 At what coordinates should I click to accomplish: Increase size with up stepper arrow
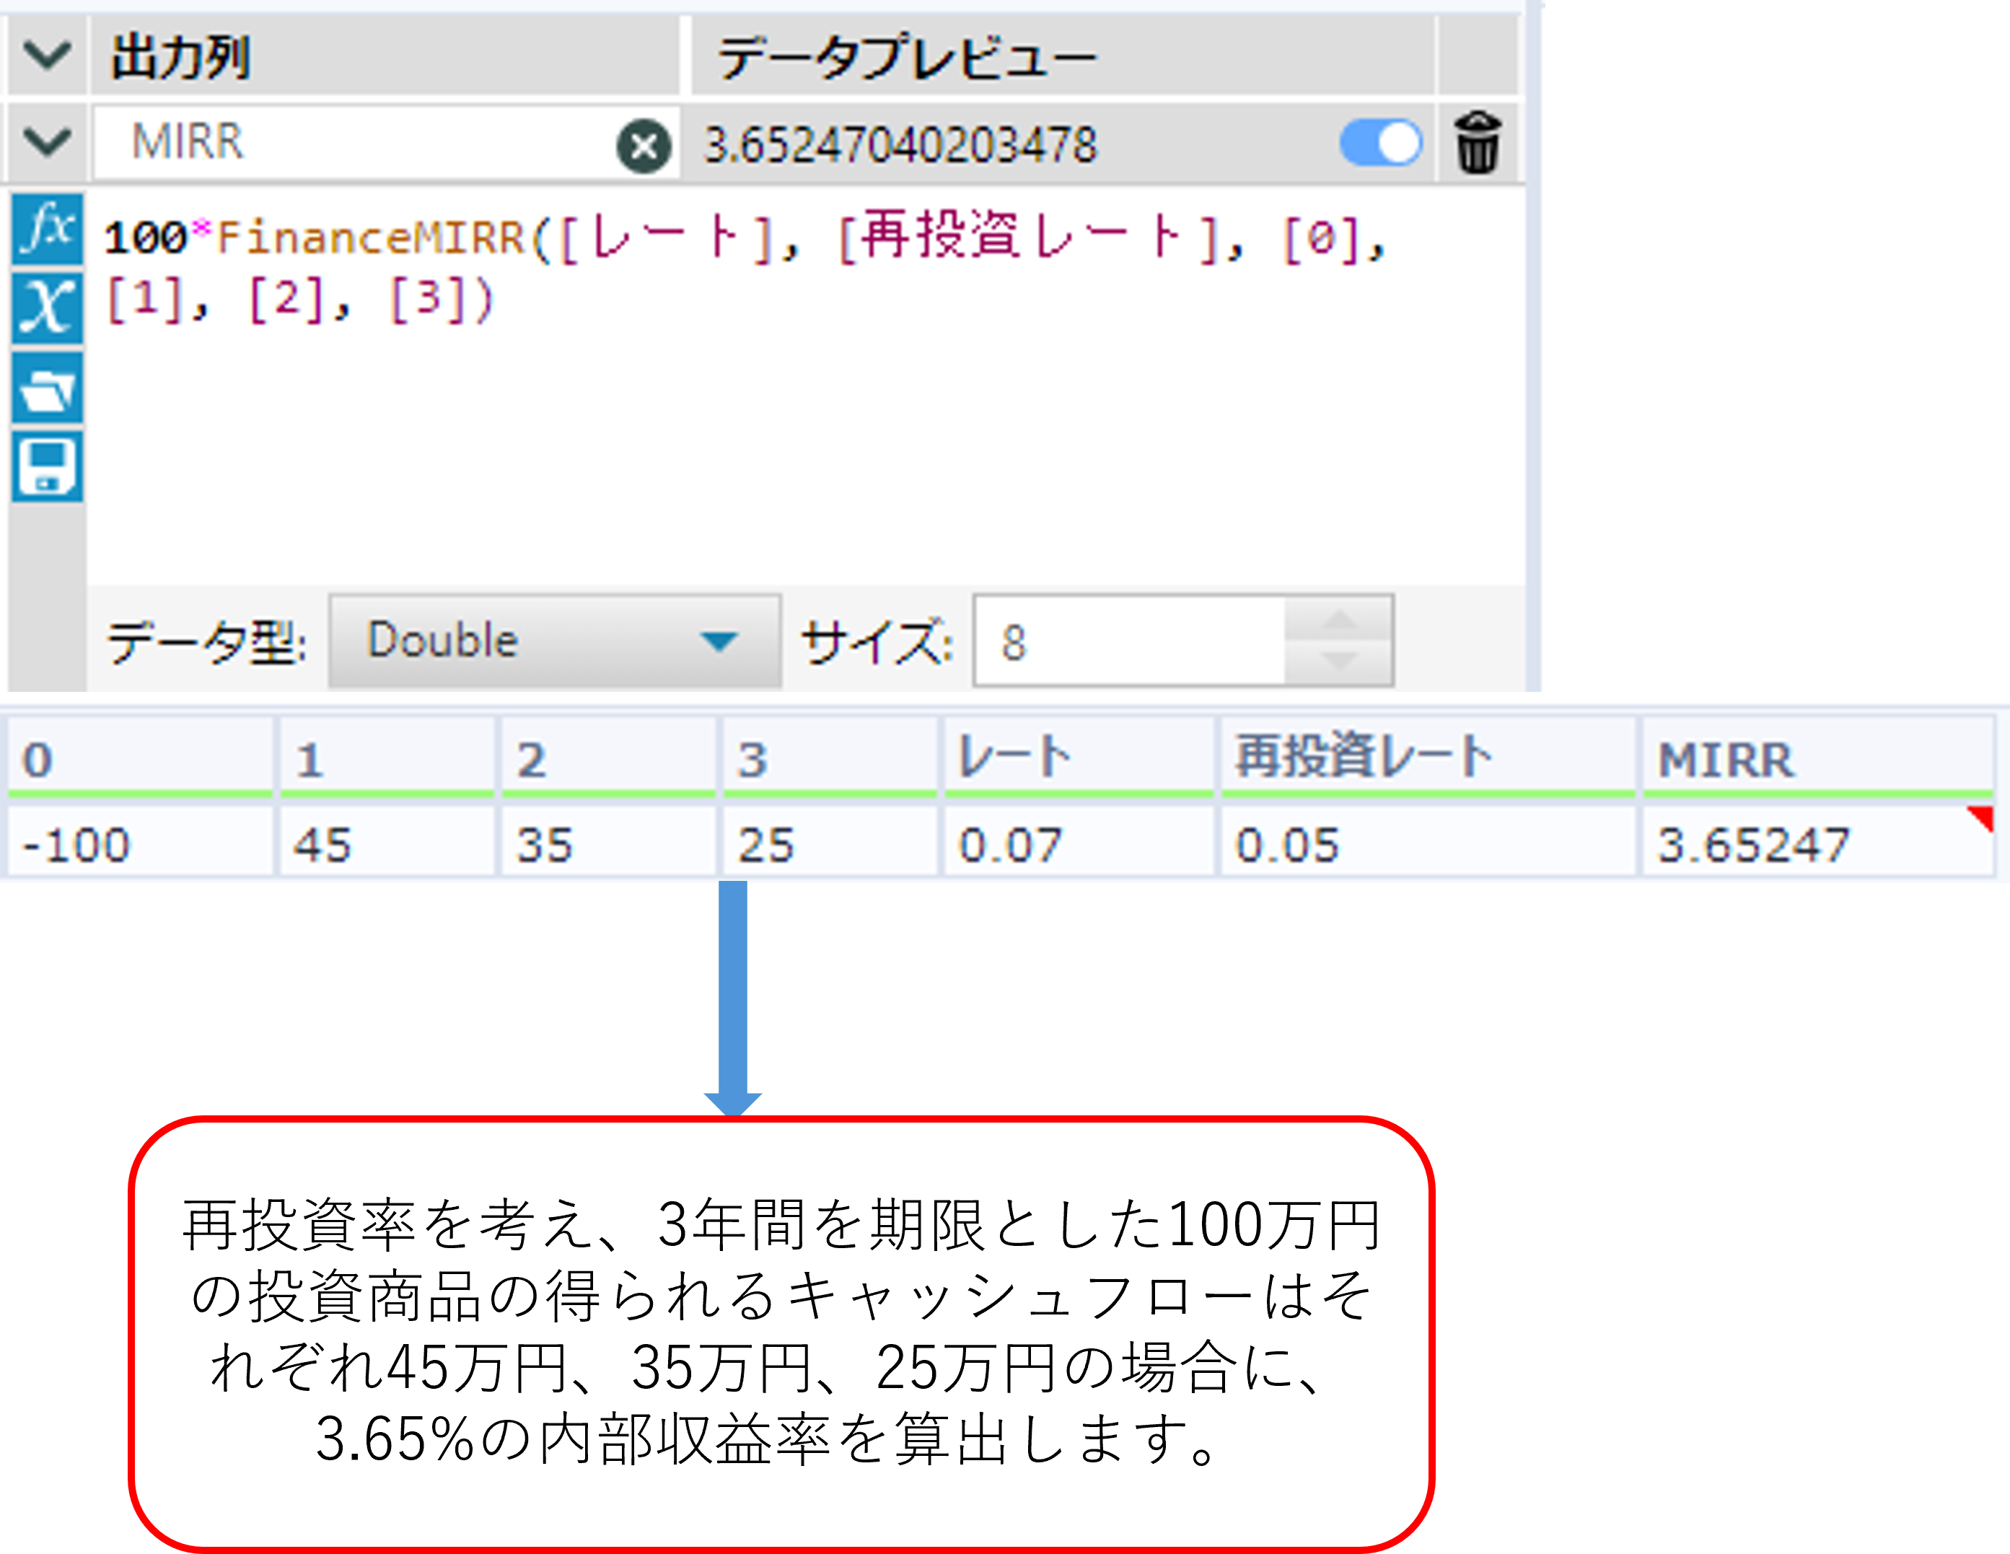click(1338, 620)
